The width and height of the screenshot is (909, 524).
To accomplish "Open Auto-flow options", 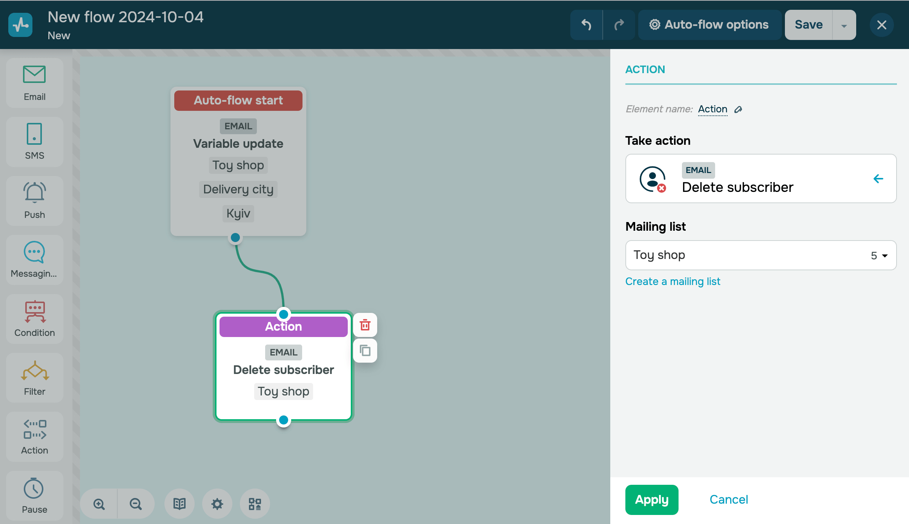I will point(709,25).
